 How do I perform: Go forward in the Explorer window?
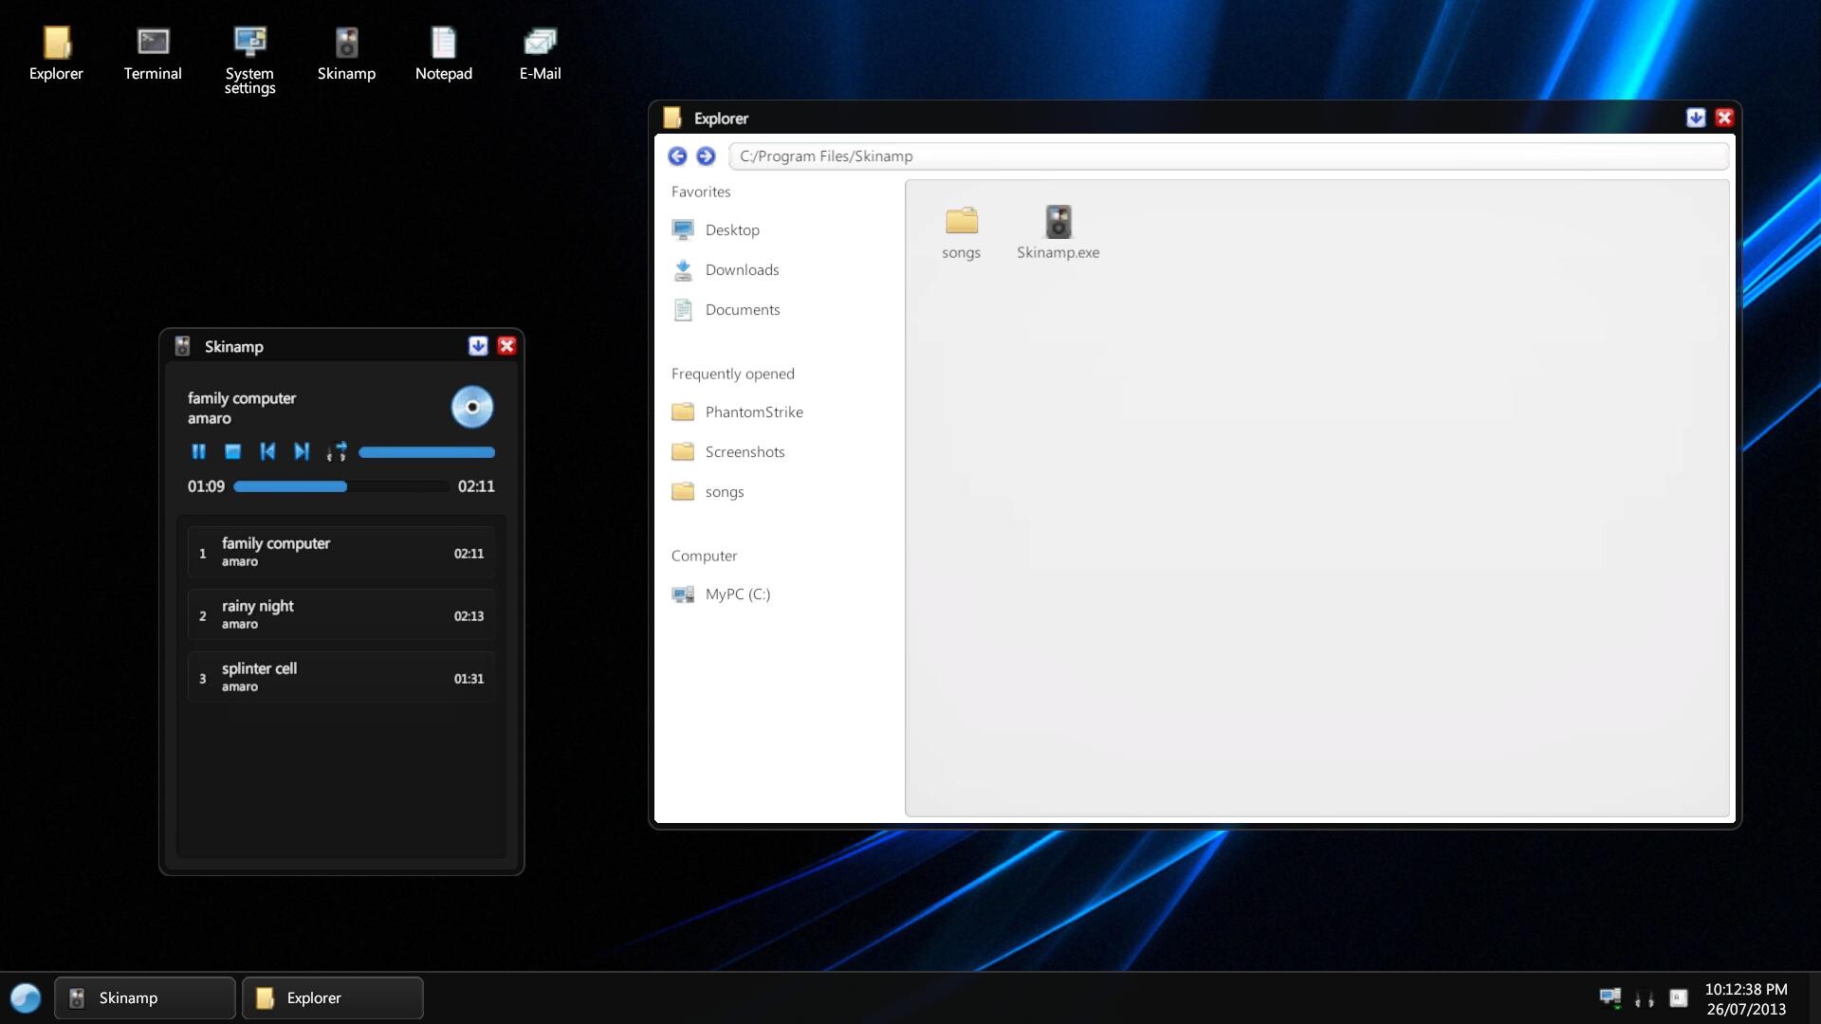click(706, 155)
